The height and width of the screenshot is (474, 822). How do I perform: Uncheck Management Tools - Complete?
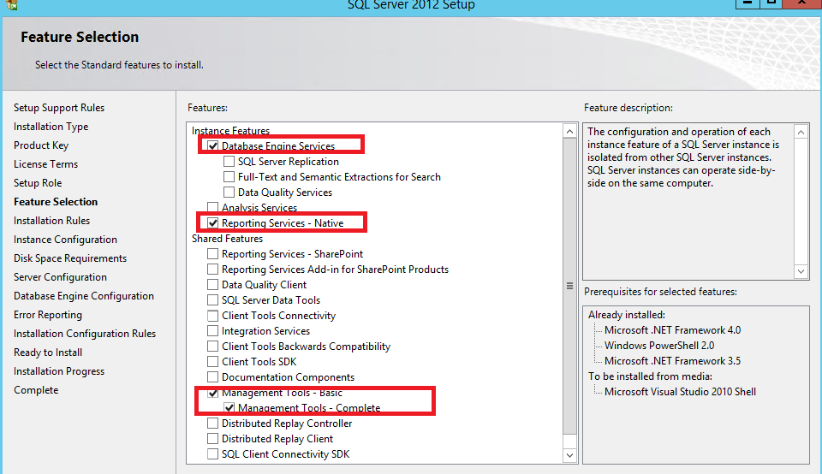pyautogui.click(x=229, y=408)
